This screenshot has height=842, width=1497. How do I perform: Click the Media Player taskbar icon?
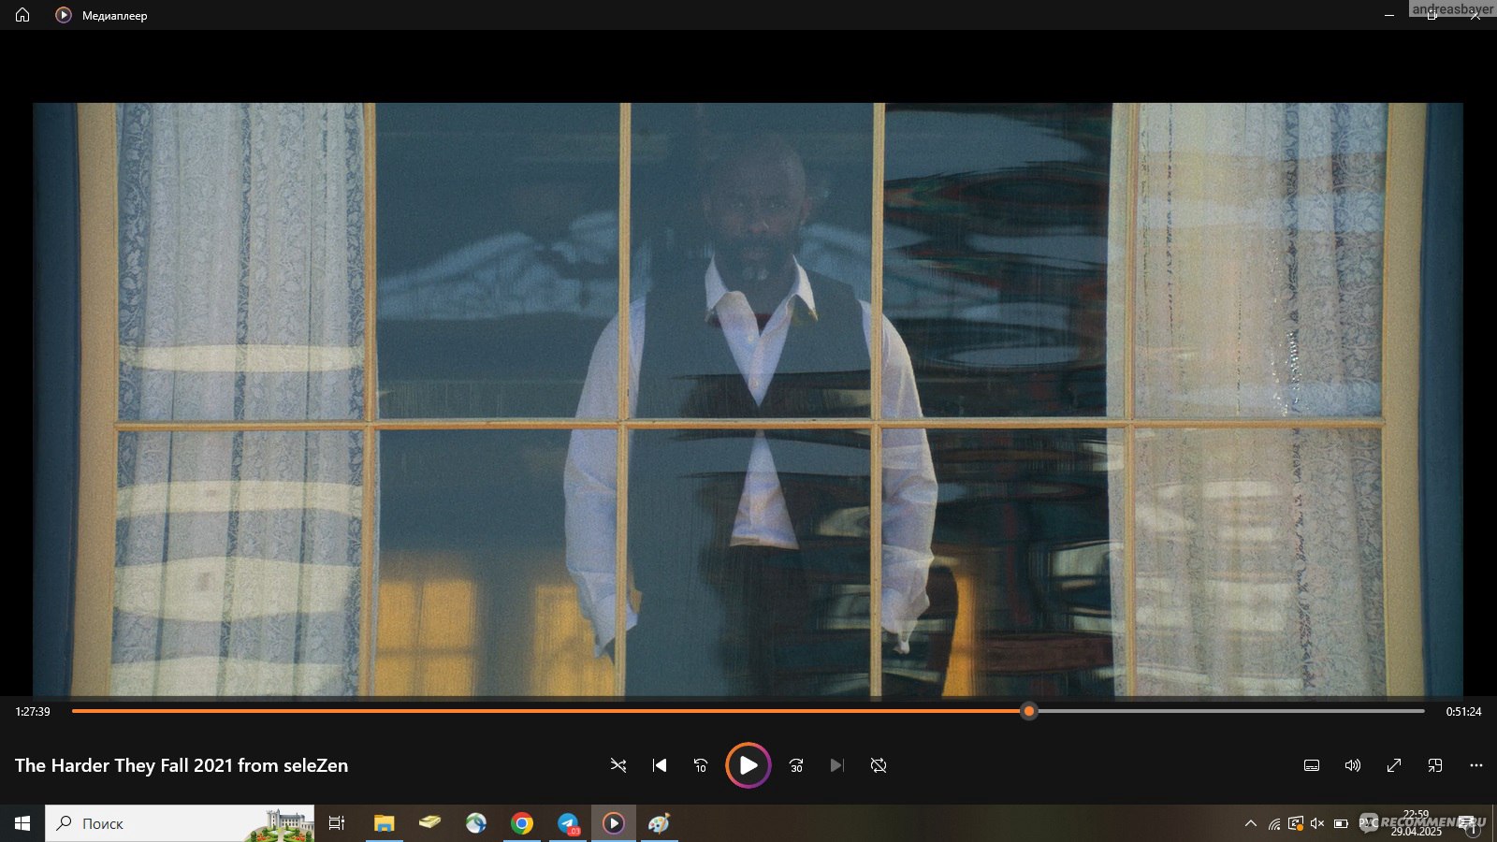pos(614,823)
